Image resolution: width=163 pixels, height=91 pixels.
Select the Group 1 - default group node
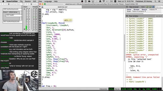[11, 16]
